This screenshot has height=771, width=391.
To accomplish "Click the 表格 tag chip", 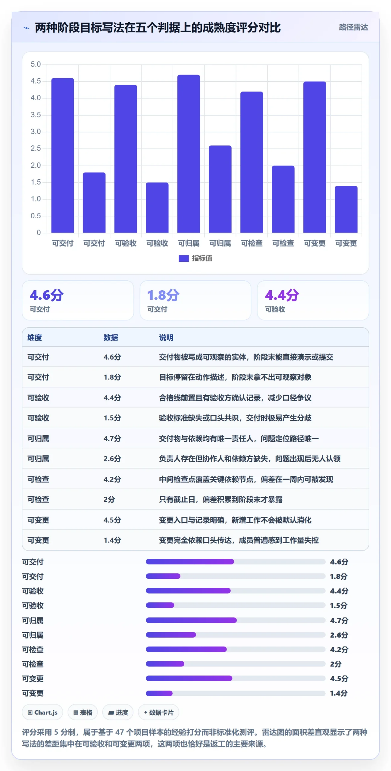I will point(83,712).
